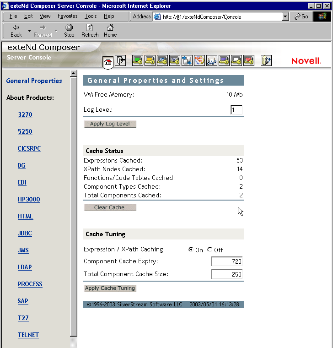Click the Forward navigation button
Image resolution: width=333 pixels, height=348 pixels.
[43, 31]
